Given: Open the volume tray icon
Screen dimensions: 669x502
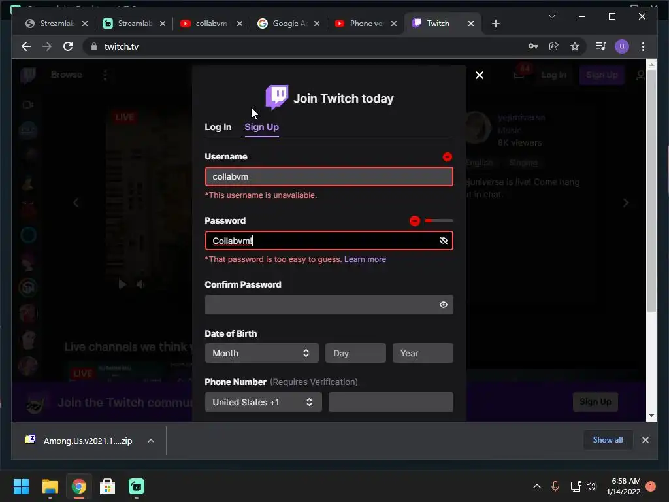Looking at the screenshot, I should tap(591, 486).
